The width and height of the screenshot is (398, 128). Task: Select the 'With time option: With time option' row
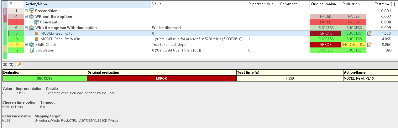[x=203, y=28]
